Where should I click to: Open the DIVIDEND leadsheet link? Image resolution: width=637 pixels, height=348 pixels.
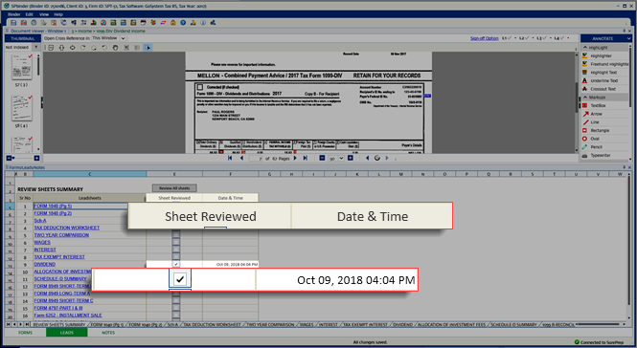45,265
